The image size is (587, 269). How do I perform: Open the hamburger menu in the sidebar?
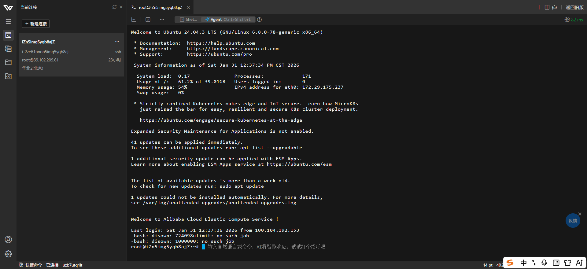[x=8, y=22]
